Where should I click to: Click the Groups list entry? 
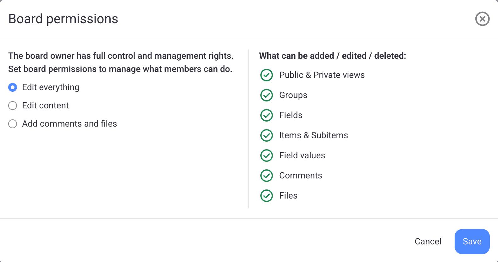pyautogui.click(x=293, y=95)
